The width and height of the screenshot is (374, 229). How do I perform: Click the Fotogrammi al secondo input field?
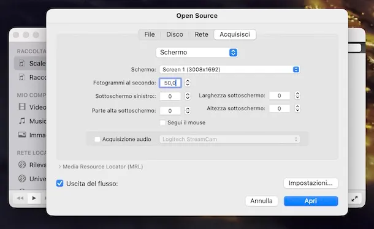[x=170, y=83]
